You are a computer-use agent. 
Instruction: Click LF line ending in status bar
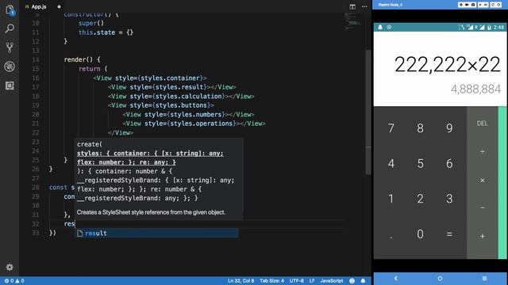[312, 281]
